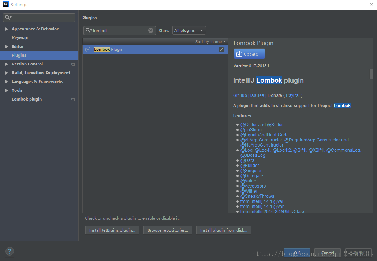Click the Cancel button
The width and height of the screenshot is (377, 261).
[x=328, y=253]
